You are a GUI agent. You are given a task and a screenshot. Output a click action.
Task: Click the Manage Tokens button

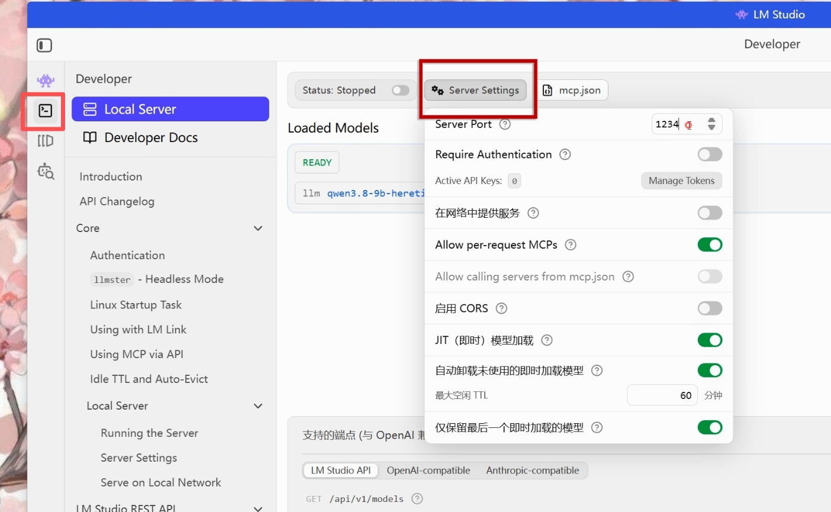pos(681,181)
